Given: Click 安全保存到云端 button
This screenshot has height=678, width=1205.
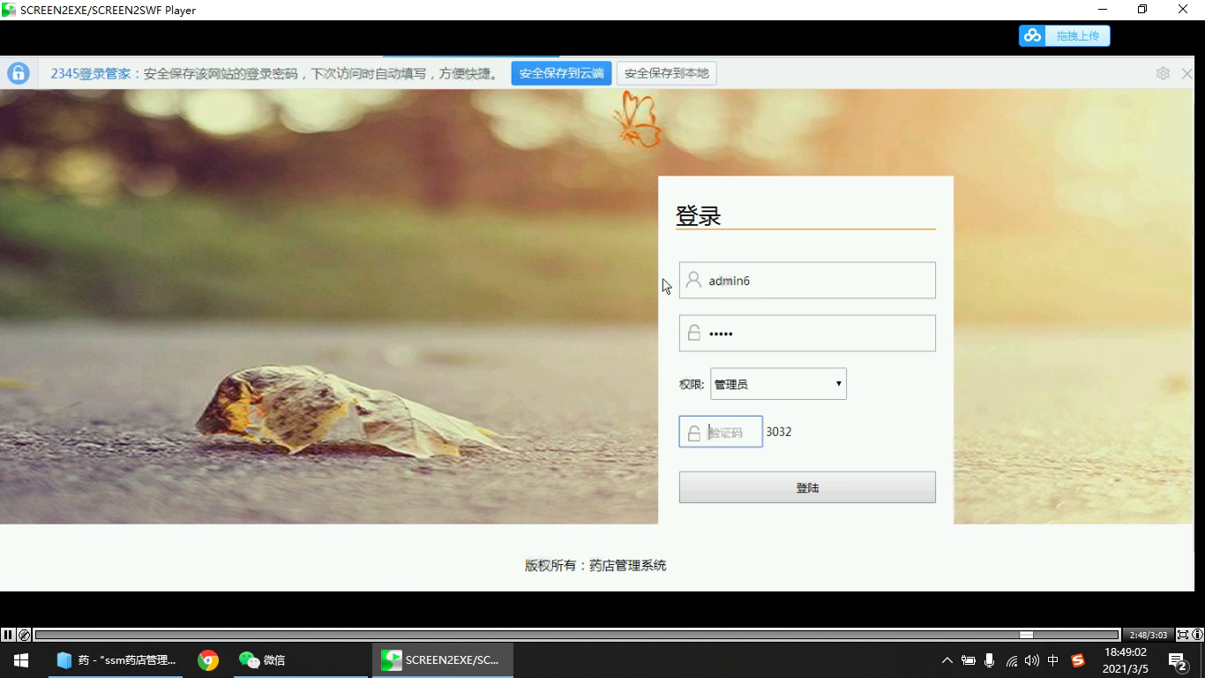Looking at the screenshot, I should [x=561, y=73].
